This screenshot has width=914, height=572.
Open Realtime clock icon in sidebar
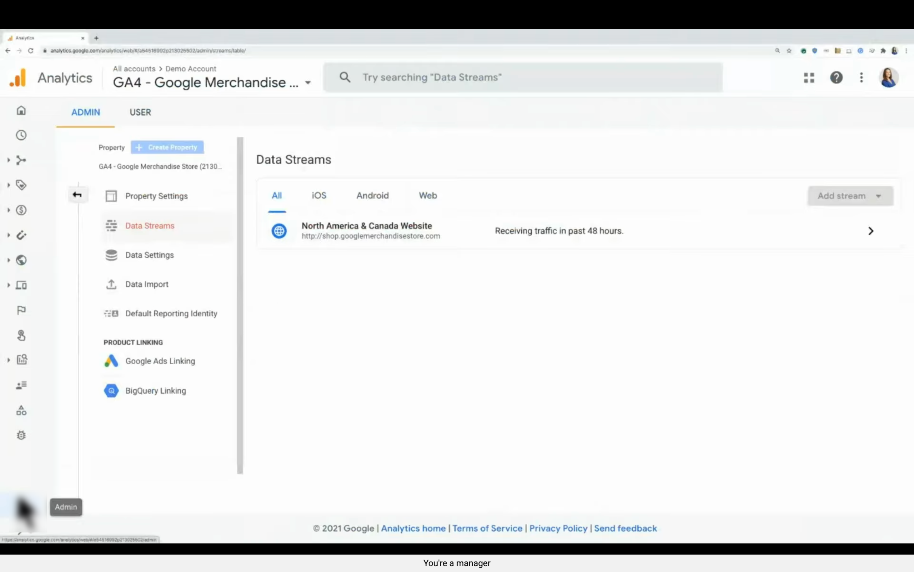[x=21, y=135]
